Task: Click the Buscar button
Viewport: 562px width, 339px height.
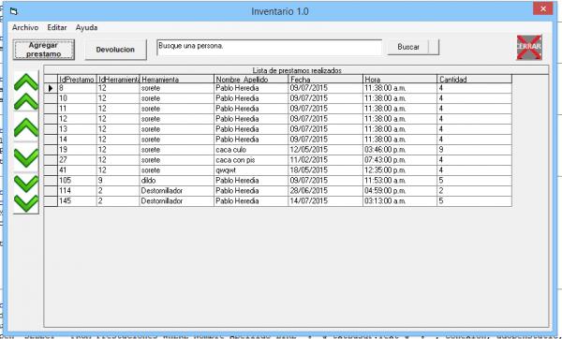Action: pos(408,47)
